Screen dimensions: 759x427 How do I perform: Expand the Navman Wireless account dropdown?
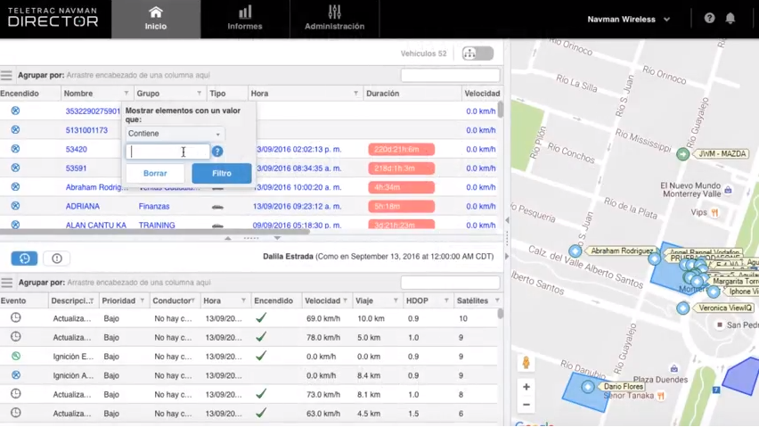[628, 20]
